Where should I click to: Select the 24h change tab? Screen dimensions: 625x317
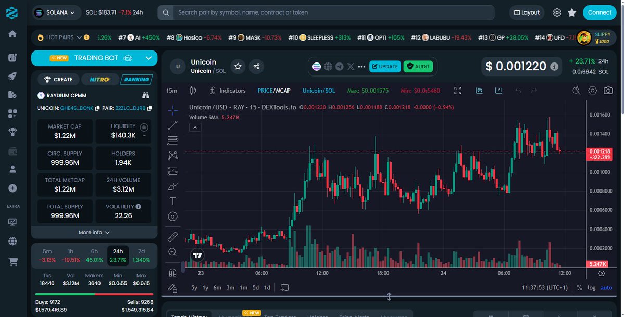coord(118,256)
